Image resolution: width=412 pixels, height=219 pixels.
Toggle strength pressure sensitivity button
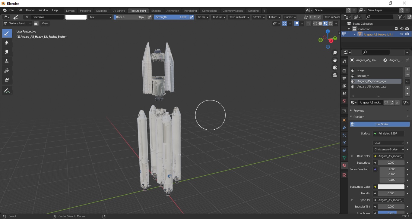tap(192, 17)
